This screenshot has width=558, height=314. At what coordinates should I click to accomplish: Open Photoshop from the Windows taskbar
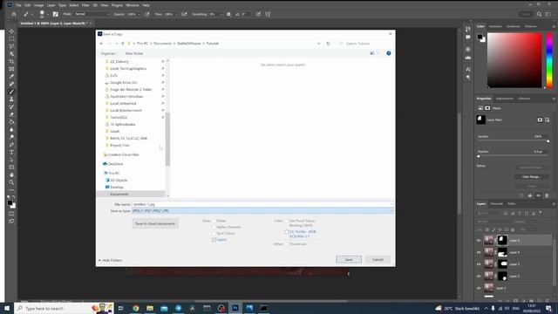(235, 308)
